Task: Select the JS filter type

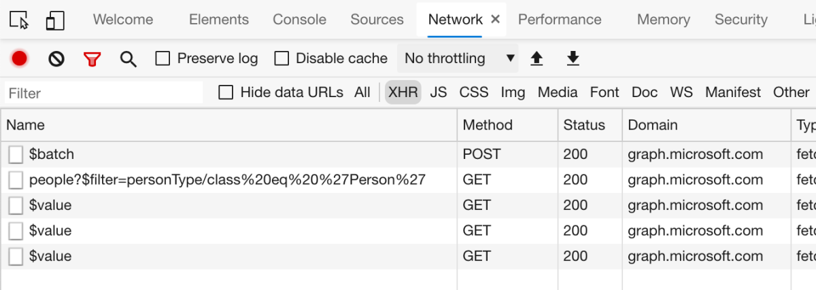Action: [x=439, y=92]
